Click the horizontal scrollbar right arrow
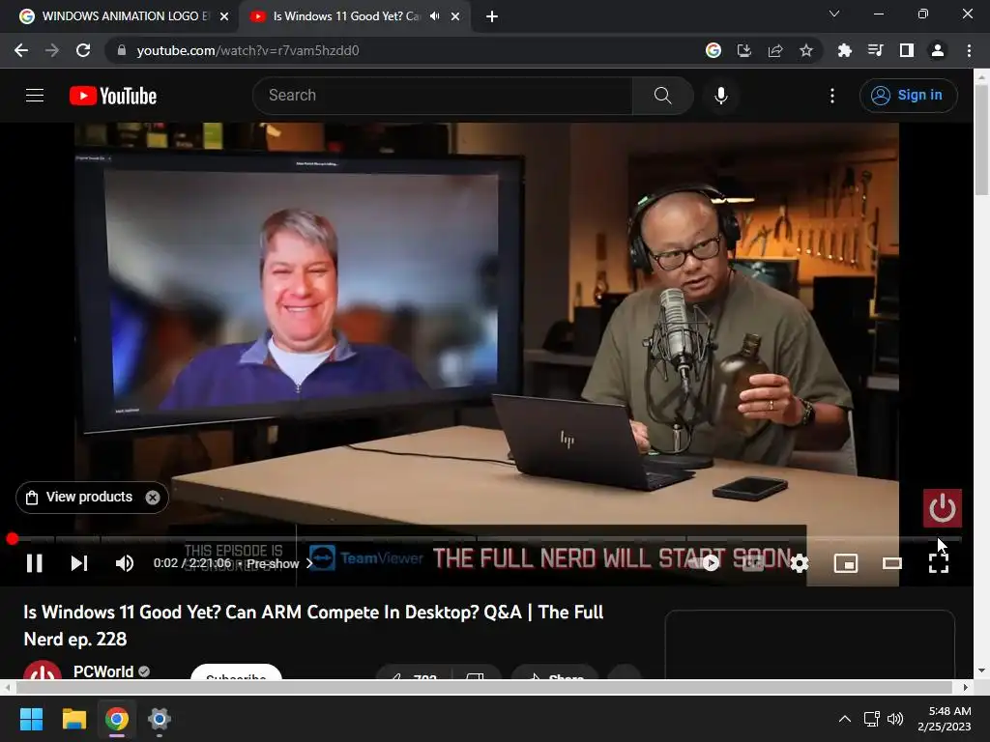The width and height of the screenshot is (990, 742). click(966, 687)
